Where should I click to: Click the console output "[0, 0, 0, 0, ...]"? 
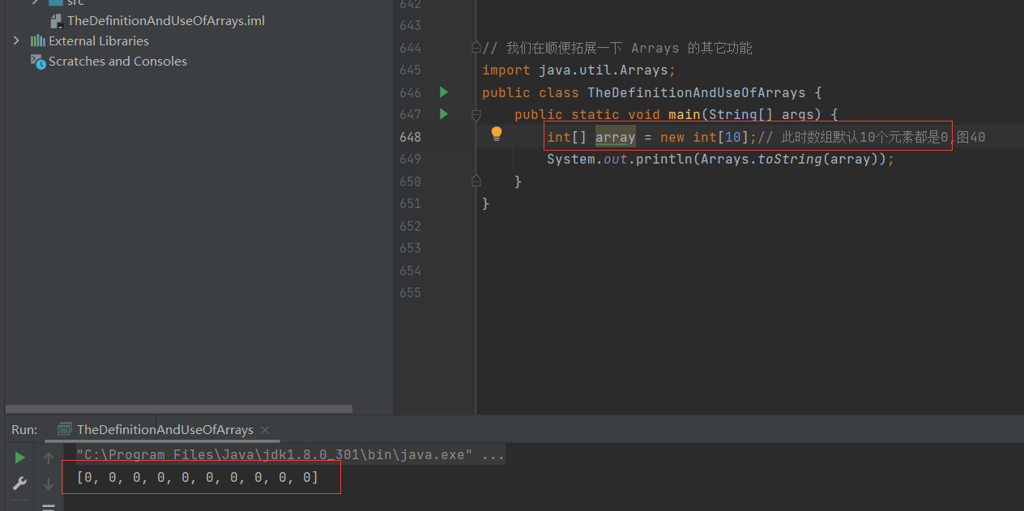(198, 478)
